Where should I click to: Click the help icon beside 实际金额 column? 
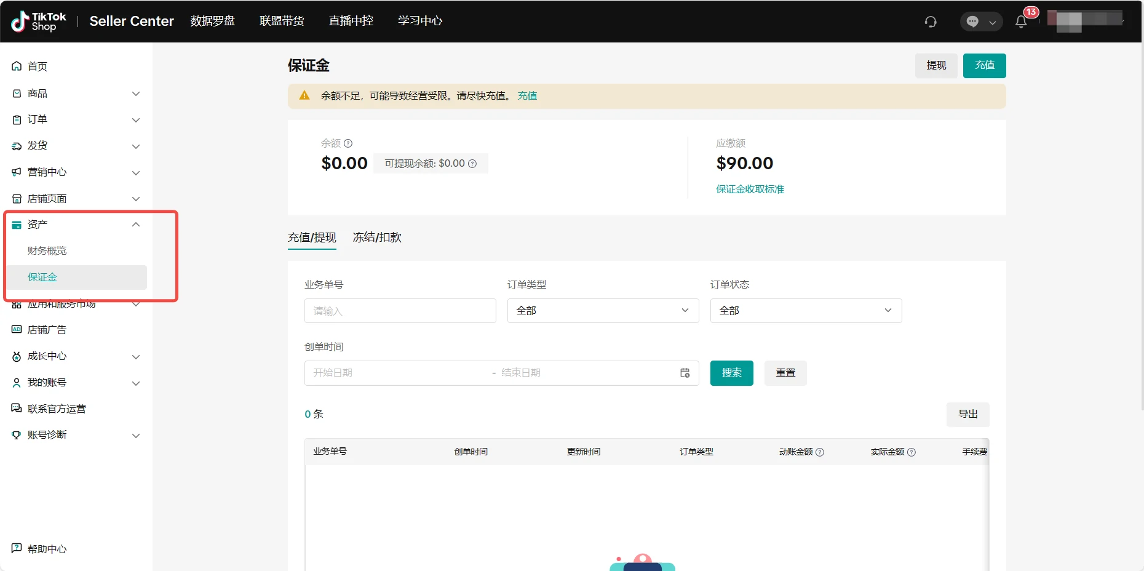coord(912,452)
